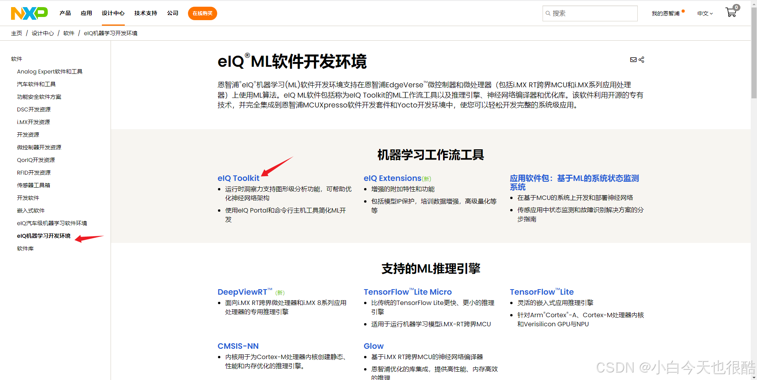Click the search magnifier icon
Screen dimensions: 757x380
point(548,13)
